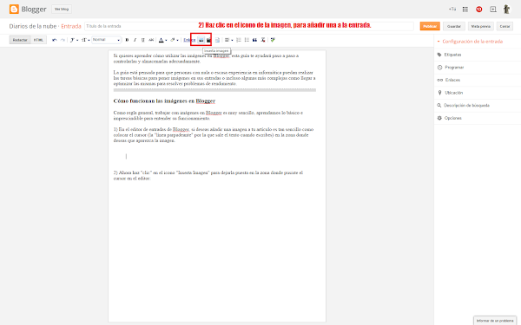Open the account profile avatar
Image resolution: width=521 pixels, height=325 pixels.
pyautogui.click(x=506, y=9)
